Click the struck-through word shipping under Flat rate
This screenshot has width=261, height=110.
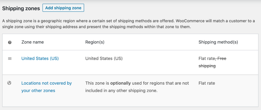coord(207,66)
